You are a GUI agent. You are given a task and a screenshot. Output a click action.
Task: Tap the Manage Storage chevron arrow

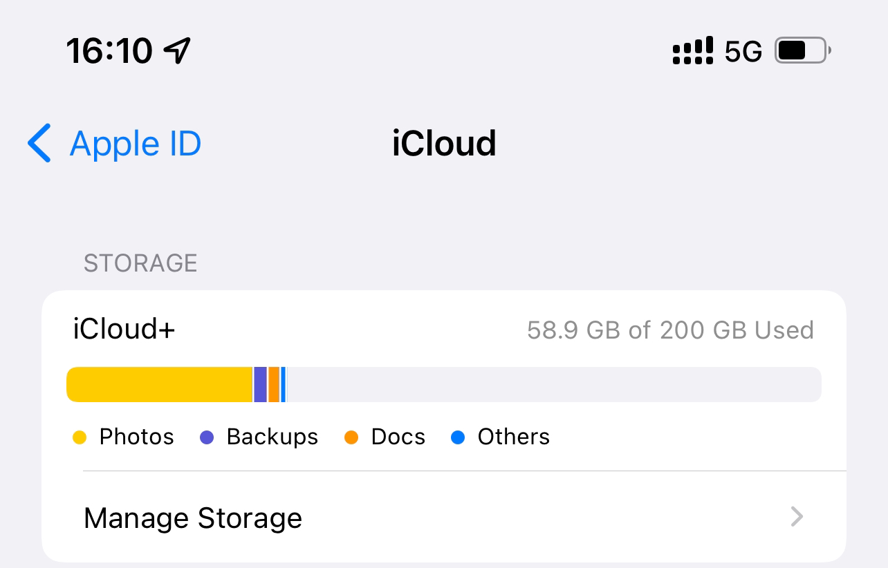(x=797, y=517)
